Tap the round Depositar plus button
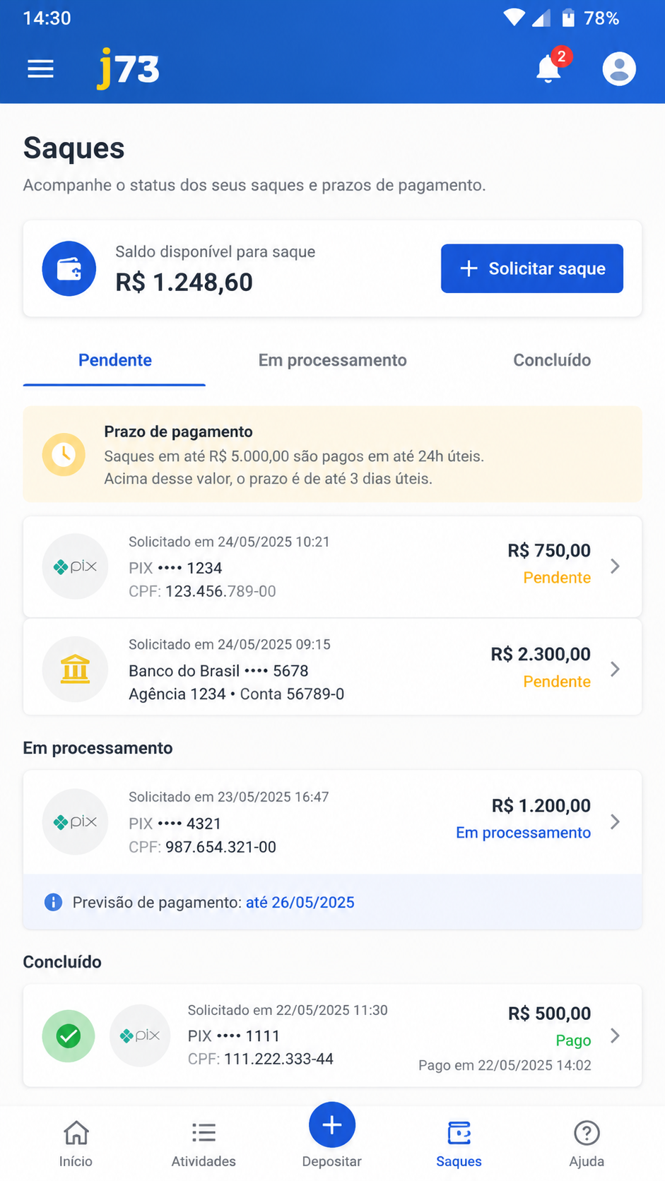 pos(331,1124)
